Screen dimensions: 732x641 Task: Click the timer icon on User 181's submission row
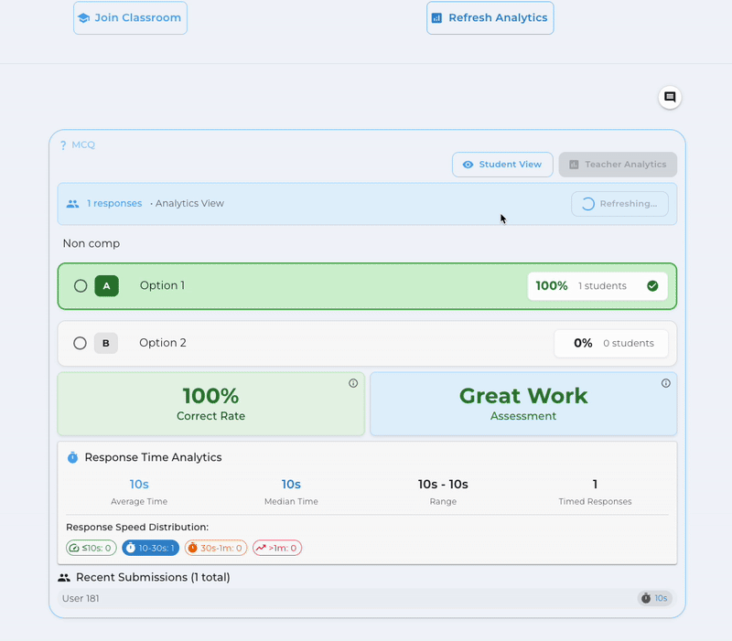(x=645, y=598)
